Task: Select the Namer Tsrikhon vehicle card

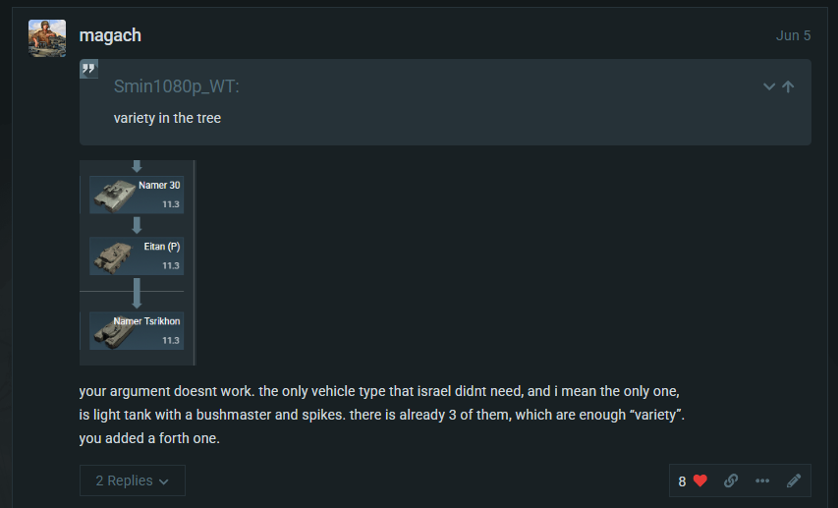Action: coord(137,331)
